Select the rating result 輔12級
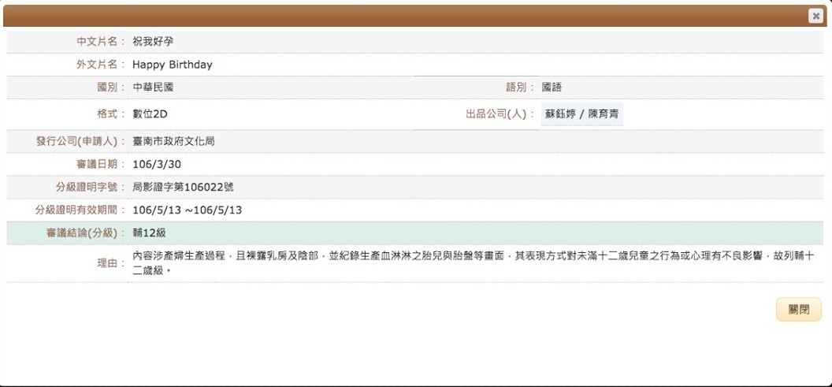The height and width of the screenshot is (387, 832). pyautogui.click(x=149, y=233)
